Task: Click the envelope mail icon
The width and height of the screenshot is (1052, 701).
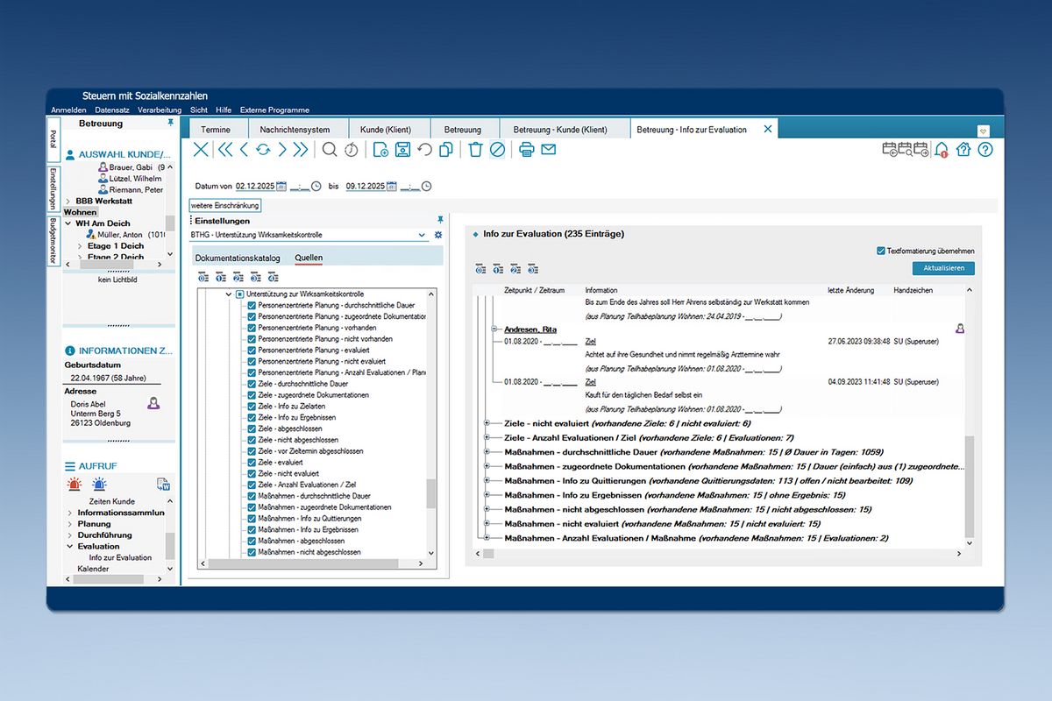Action: pyautogui.click(x=549, y=150)
